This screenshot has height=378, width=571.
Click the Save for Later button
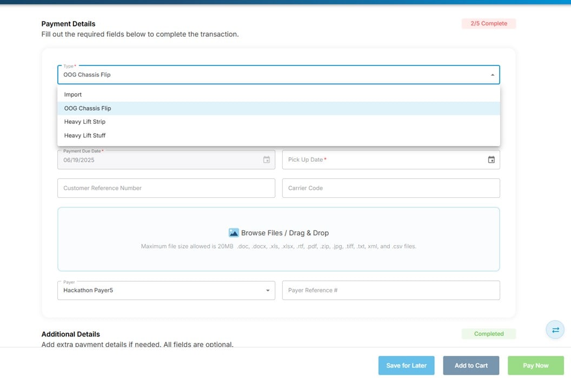[x=407, y=366]
